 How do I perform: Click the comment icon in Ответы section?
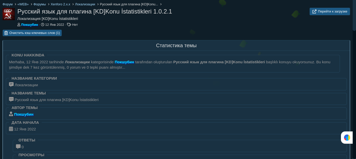(18, 147)
